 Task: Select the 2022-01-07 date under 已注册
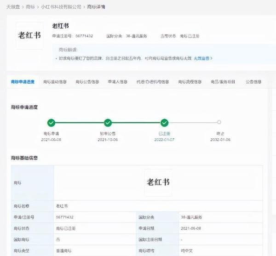point(164,140)
